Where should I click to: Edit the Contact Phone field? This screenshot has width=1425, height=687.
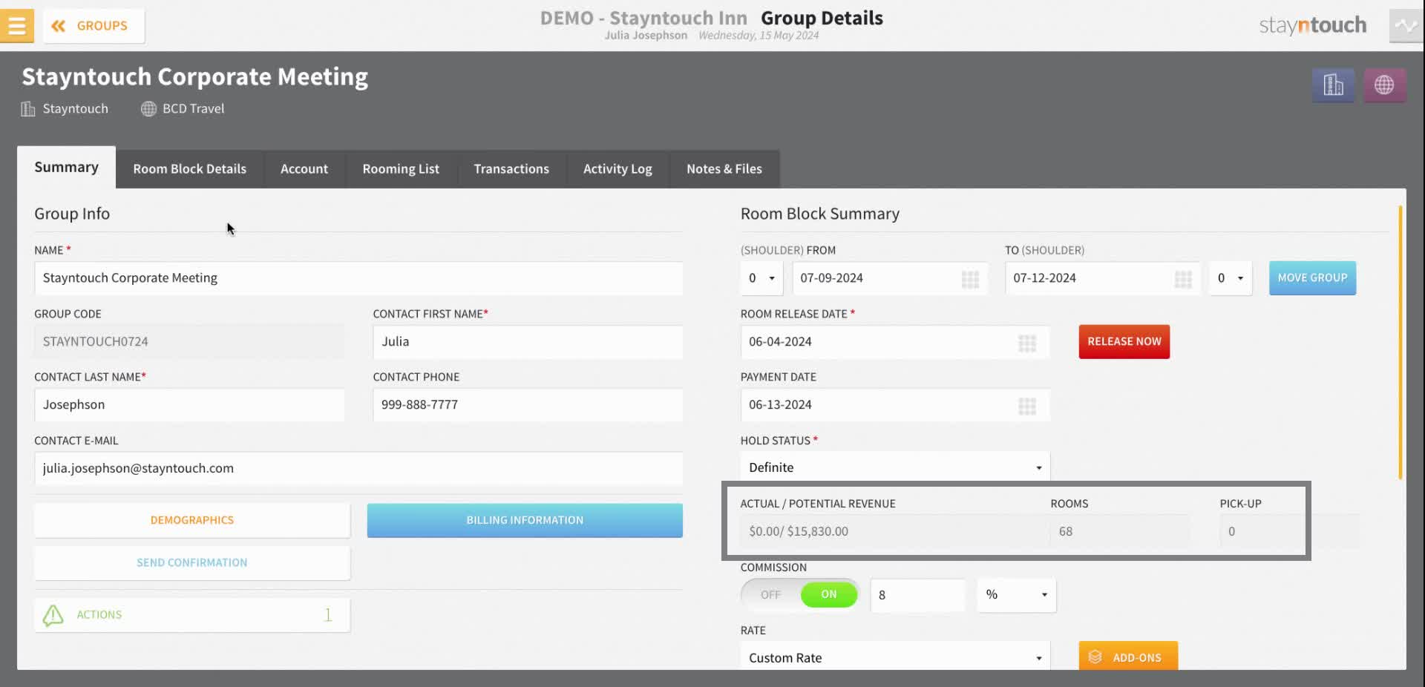point(528,405)
